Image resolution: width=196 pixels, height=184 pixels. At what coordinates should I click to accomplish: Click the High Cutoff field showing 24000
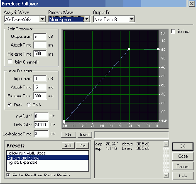[x=41, y=125]
